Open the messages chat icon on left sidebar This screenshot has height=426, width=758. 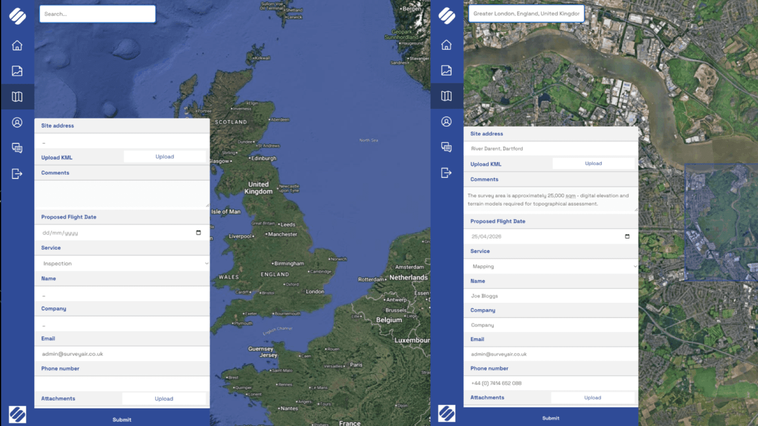(17, 147)
